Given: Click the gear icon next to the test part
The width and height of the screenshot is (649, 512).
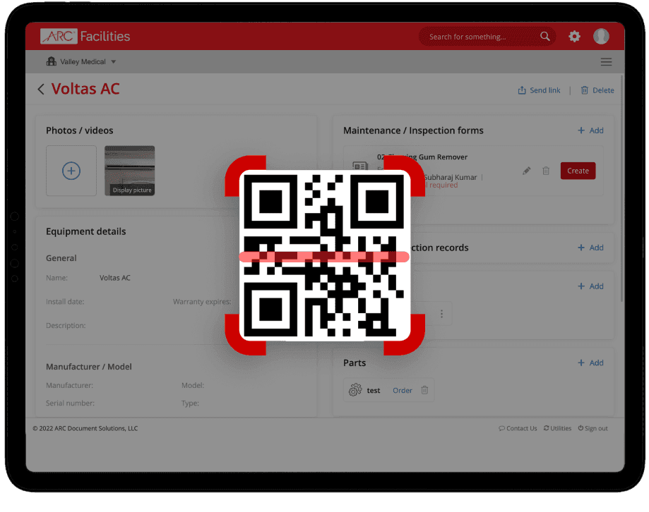Looking at the screenshot, I should click(x=355, y=390).
